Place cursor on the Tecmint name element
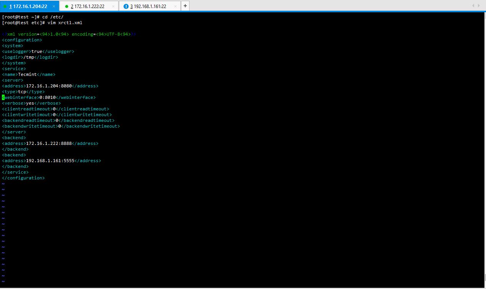Viewport: 486px width, 289px height. [x=27, y=74]
